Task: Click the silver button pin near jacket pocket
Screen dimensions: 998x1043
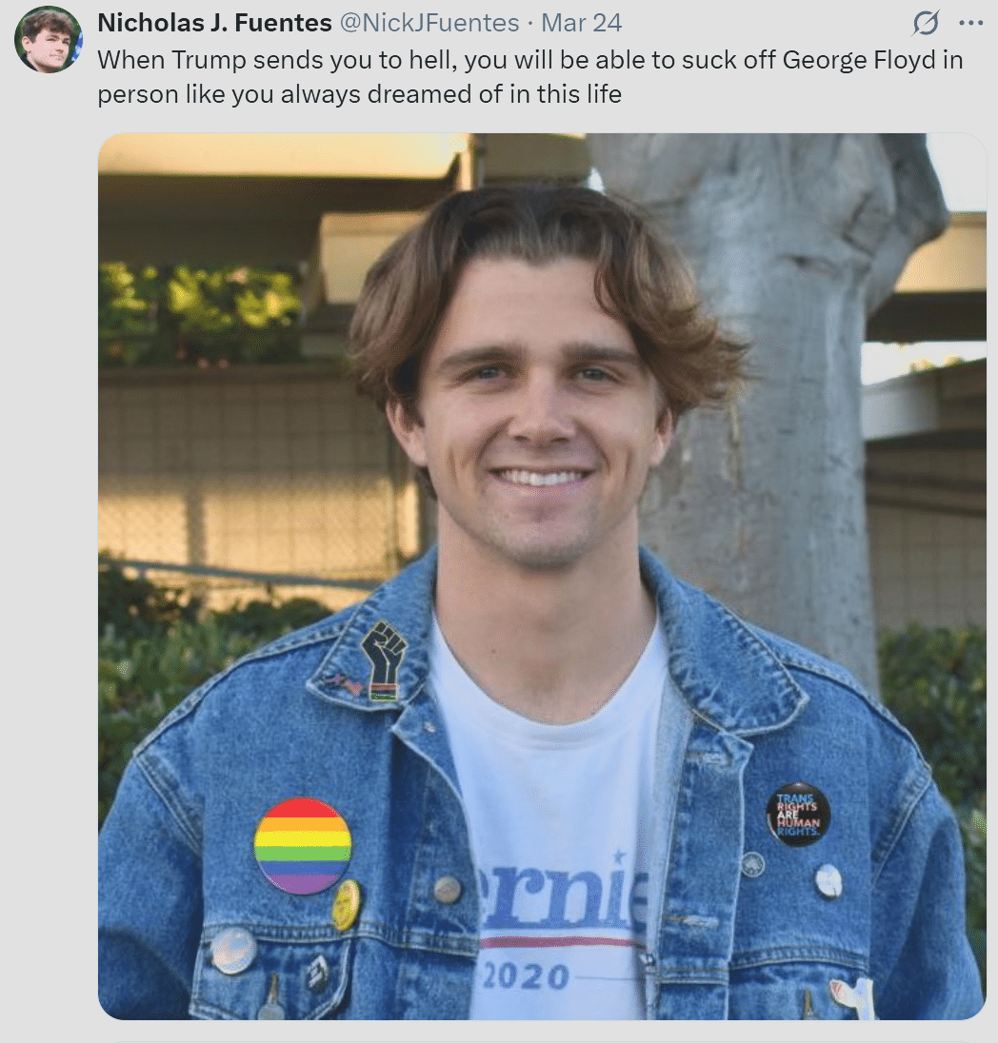Action: [233, 951]
